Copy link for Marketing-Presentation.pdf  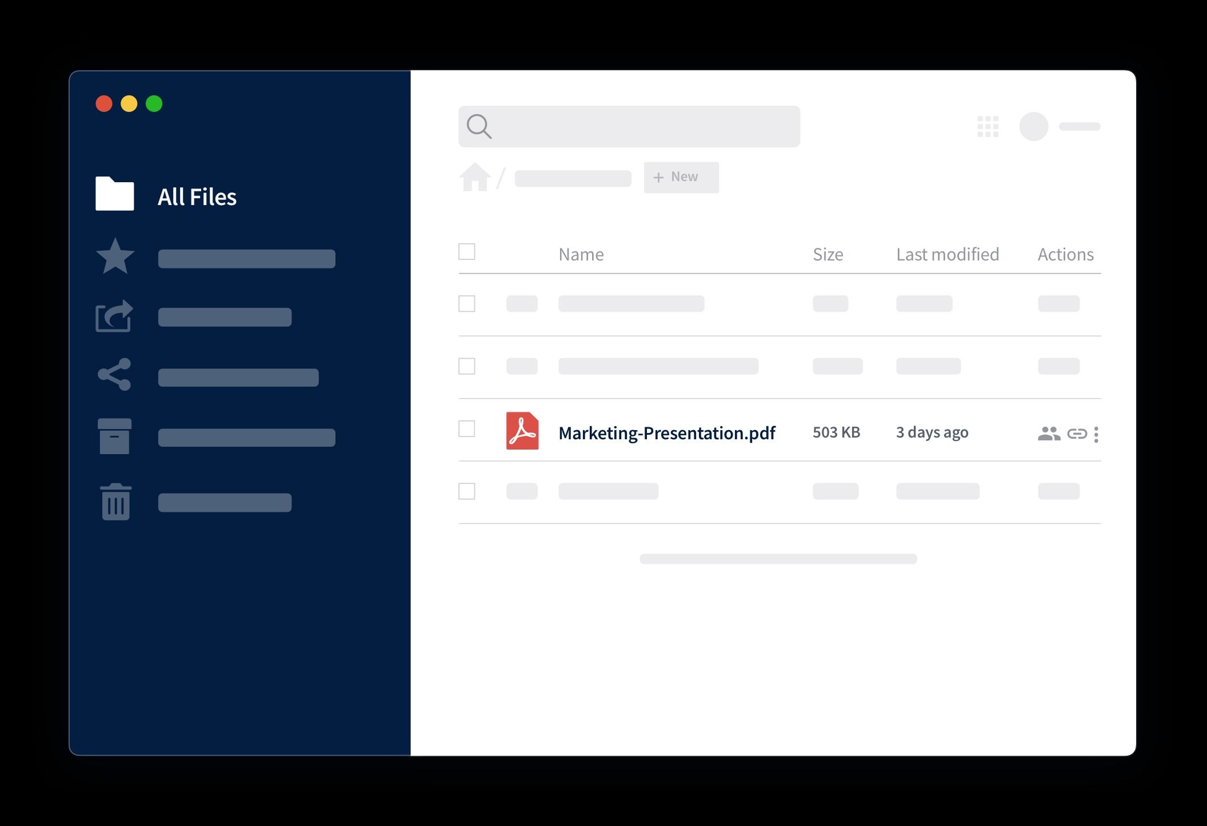pos(1078,433)
